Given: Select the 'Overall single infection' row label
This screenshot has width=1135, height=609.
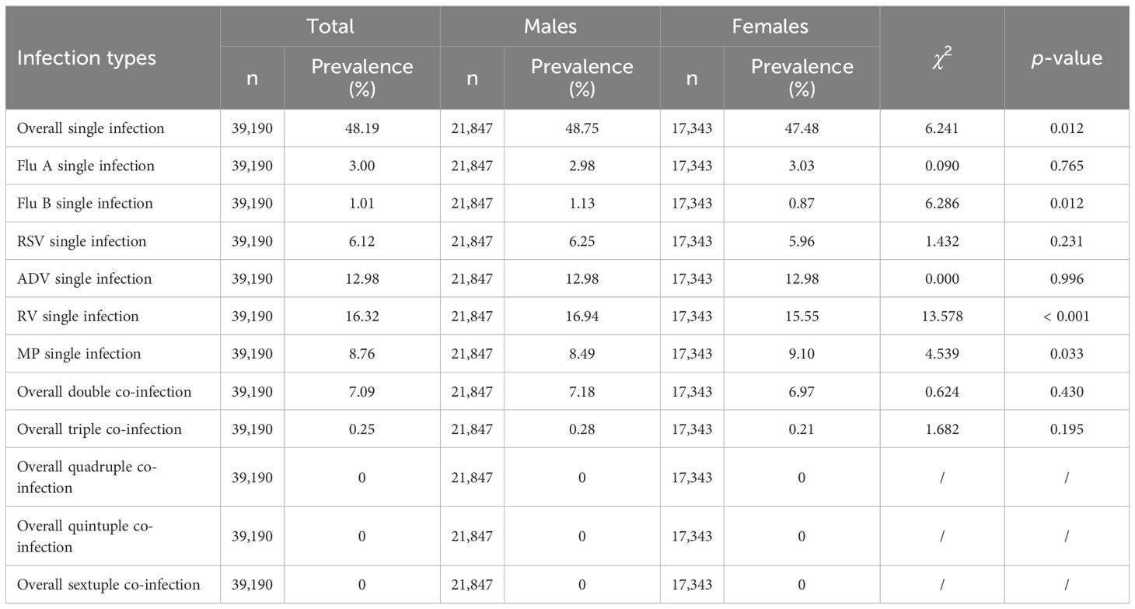Looking at the screenshot, I should 90,128.
